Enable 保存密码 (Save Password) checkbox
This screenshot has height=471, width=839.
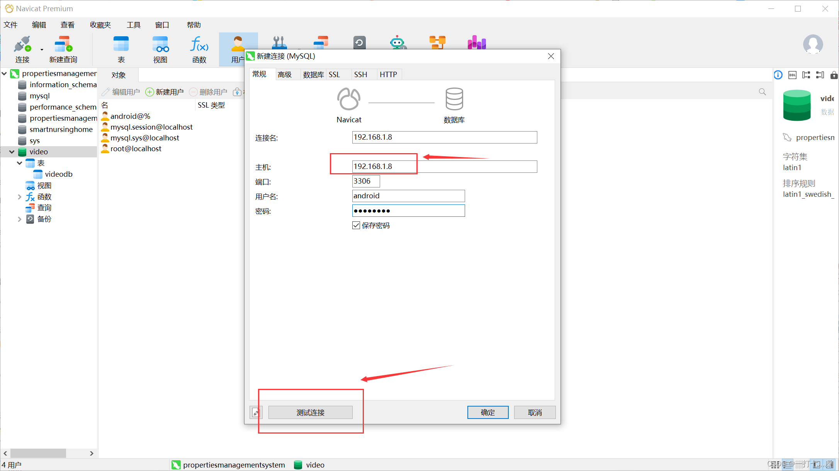(355, 225)
